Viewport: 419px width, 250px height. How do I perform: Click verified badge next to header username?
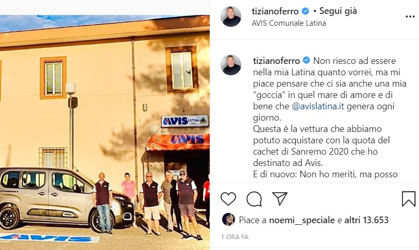pyautogui.click(x=305, y=11)
